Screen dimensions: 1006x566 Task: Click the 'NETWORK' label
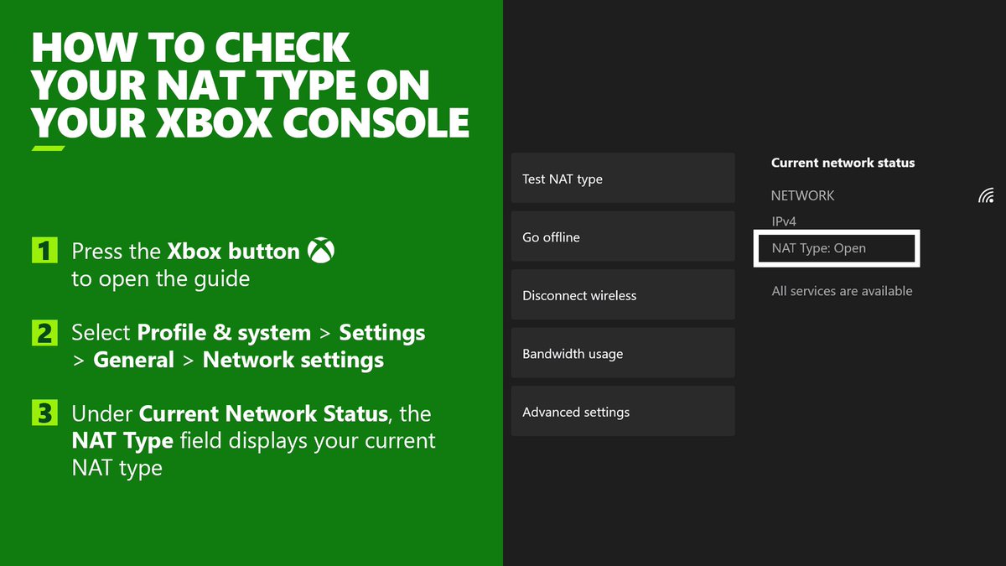pos(803,195)
